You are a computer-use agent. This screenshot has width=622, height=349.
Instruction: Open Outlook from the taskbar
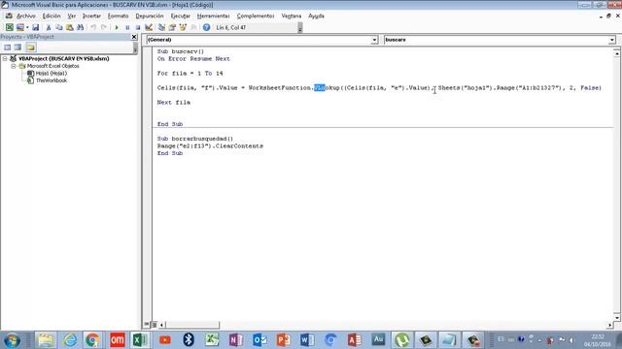point(259,340)
